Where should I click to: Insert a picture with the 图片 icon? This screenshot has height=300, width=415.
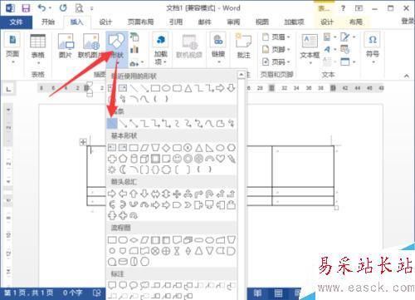coord(66,46)
